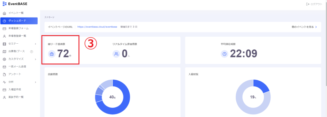Click the briefcase icon by 総リード提供数
The image size is (327, 117).
click(52, 54)
